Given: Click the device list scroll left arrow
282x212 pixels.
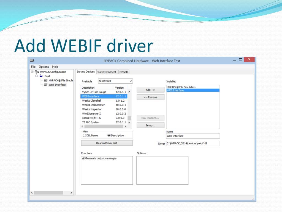Looking at the screenshot, I should point(83,126).
